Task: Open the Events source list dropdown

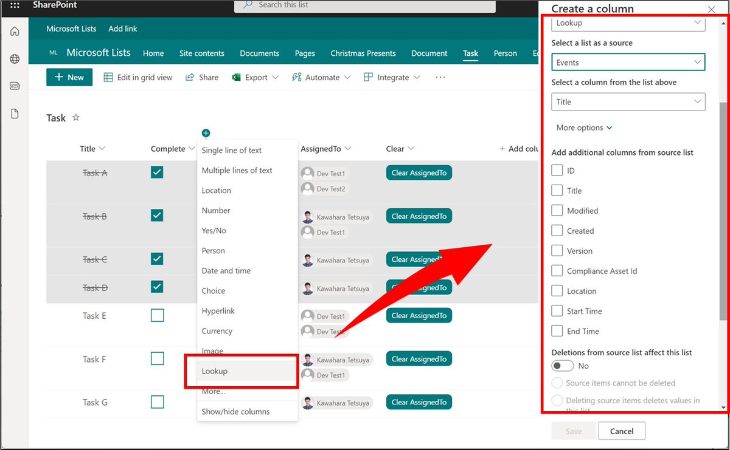Action: [x=628, y=63]
